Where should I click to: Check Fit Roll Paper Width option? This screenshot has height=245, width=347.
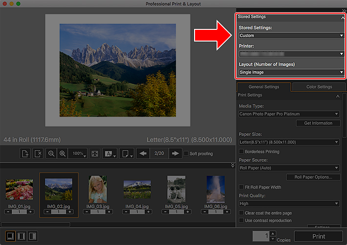coord(241,187)
